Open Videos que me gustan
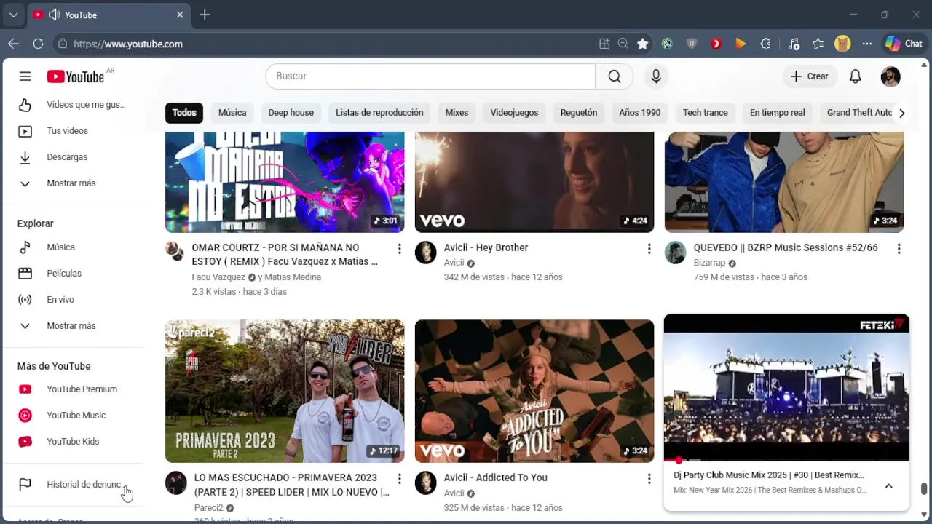Screen dimensions: 932x524 (x=73, y=105)
